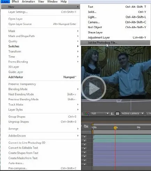Expand the Arrange submenu
151x171 pixels.
point(40,129)
